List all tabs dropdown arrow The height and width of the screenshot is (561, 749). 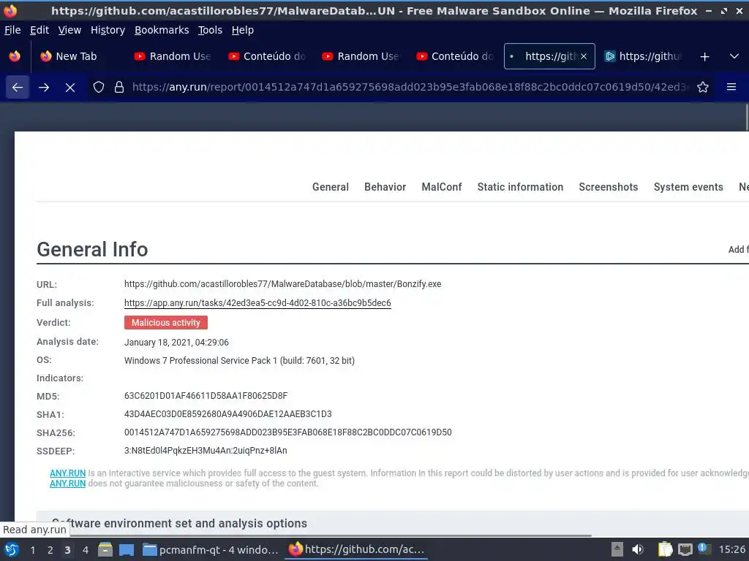click(734, 56)
